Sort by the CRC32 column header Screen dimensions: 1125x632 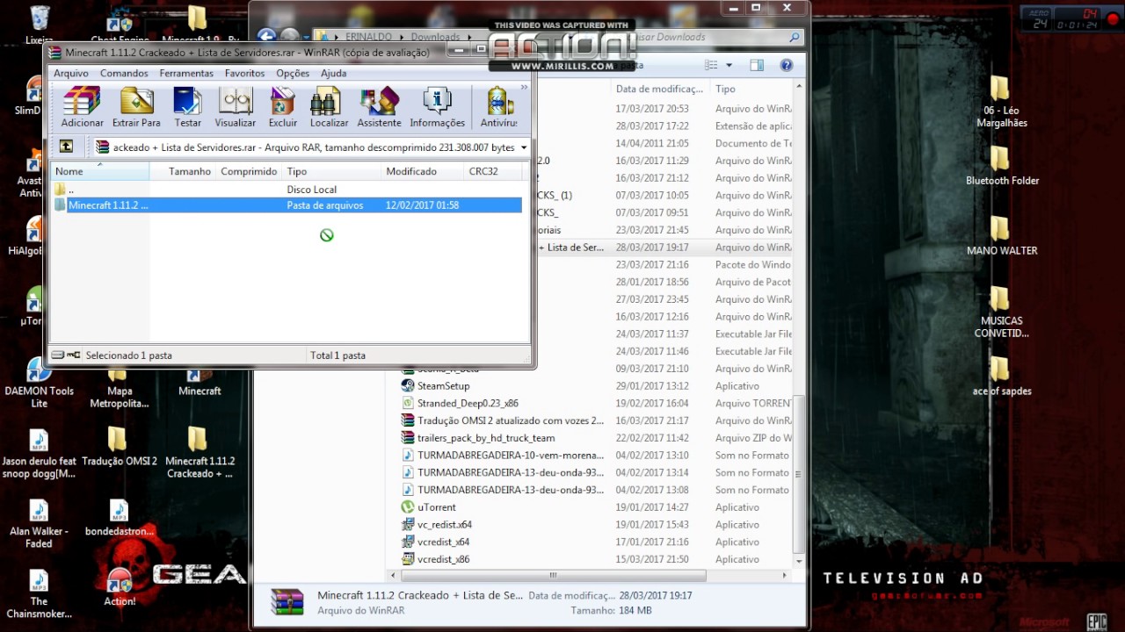click(x=492, y=171)
